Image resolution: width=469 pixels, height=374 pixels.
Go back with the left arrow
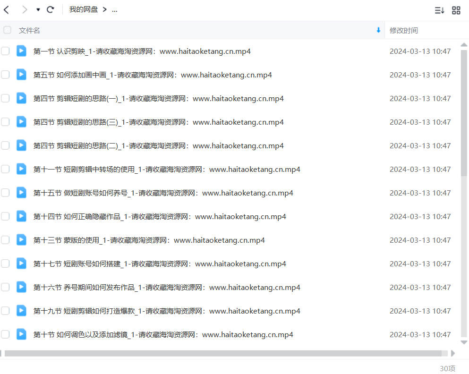tap(6, 10)
